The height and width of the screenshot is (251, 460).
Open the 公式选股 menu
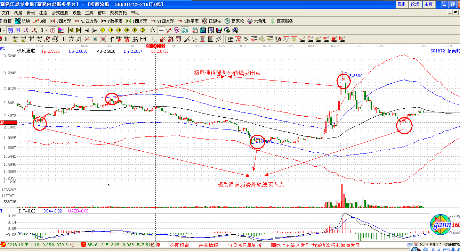tap(60, 12)
